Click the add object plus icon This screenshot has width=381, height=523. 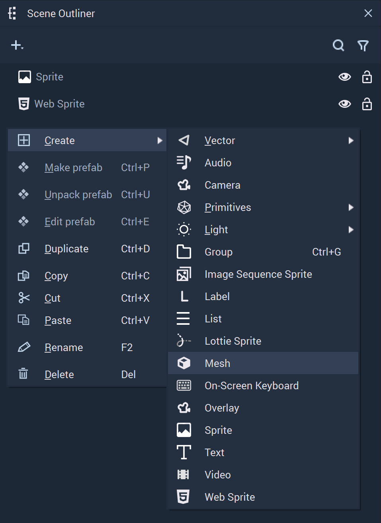[x=17, y=45]
